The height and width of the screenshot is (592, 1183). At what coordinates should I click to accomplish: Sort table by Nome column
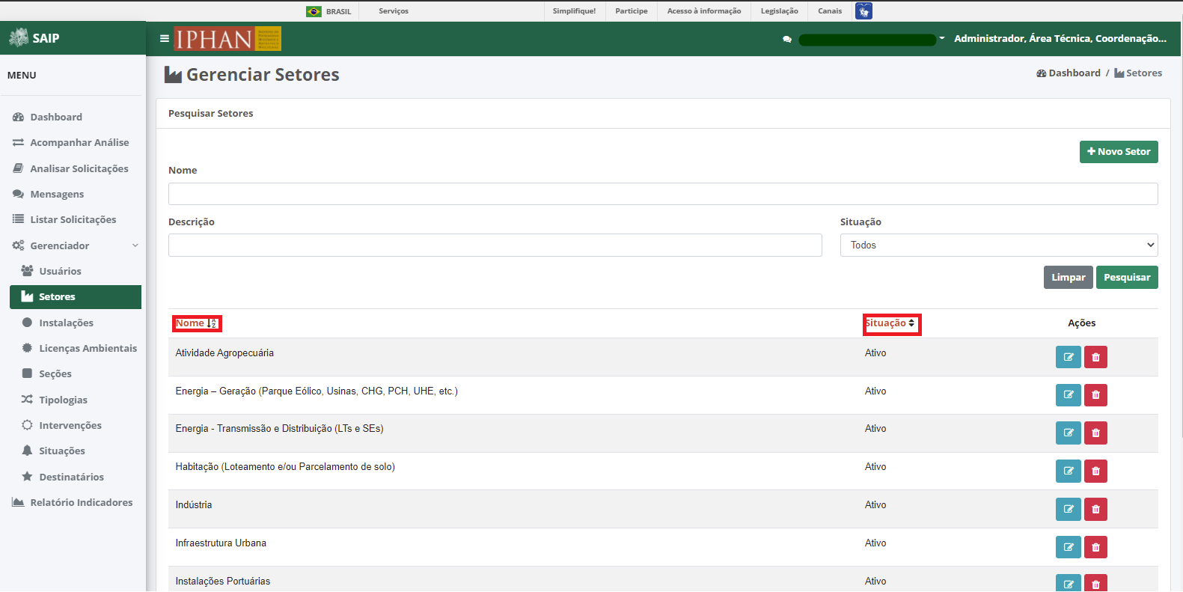197,323
